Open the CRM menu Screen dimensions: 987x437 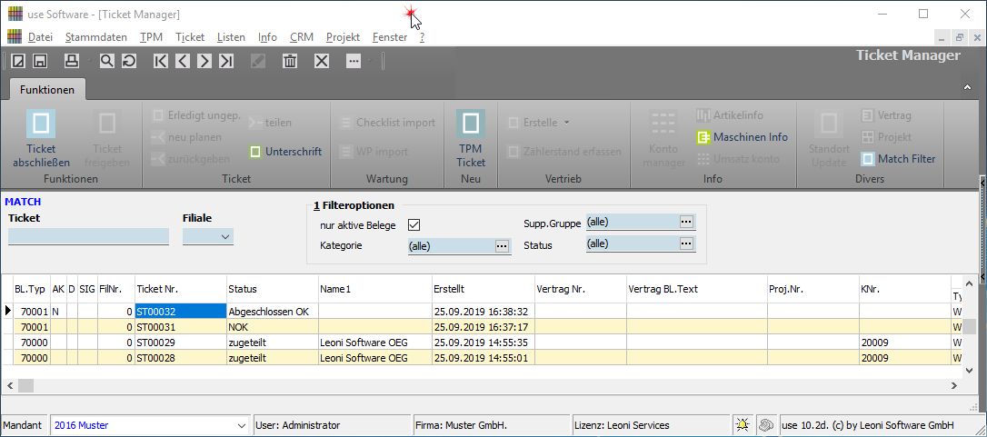(x=302, y=37)
